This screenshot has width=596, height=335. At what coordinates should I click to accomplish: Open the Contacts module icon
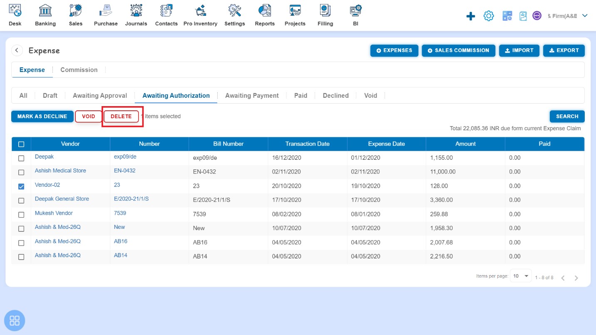tap(166, 10)
